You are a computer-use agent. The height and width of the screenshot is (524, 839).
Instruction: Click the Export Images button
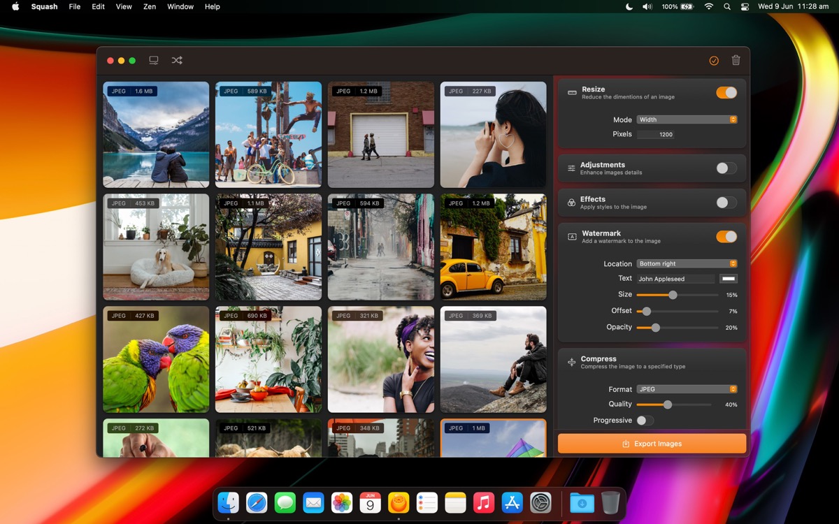pyautogui.click(x=652, y=444)
